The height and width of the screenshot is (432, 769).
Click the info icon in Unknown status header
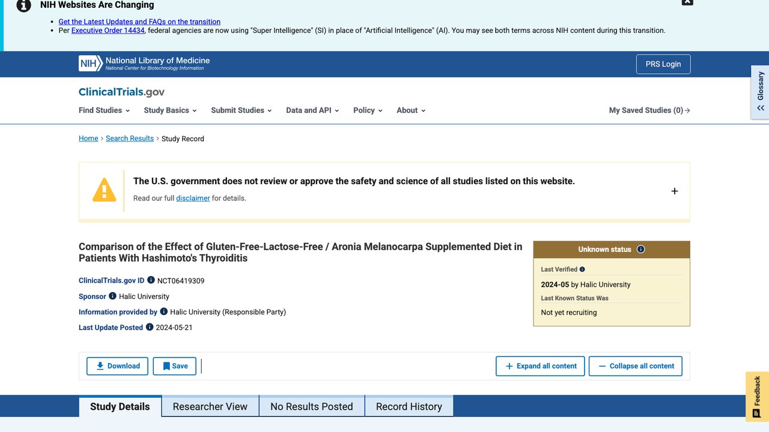coord(640,249)
